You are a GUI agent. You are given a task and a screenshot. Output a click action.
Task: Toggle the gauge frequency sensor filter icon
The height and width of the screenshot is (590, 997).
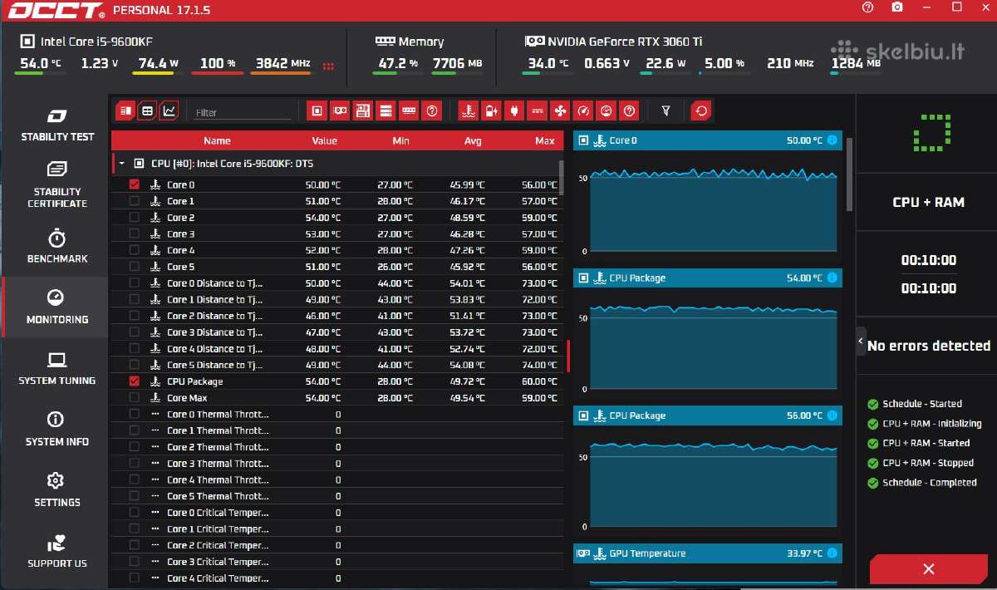(583, 111)
